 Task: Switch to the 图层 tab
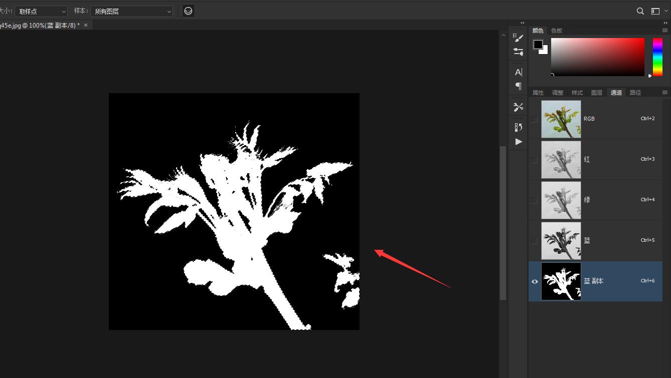pos(597,93)
